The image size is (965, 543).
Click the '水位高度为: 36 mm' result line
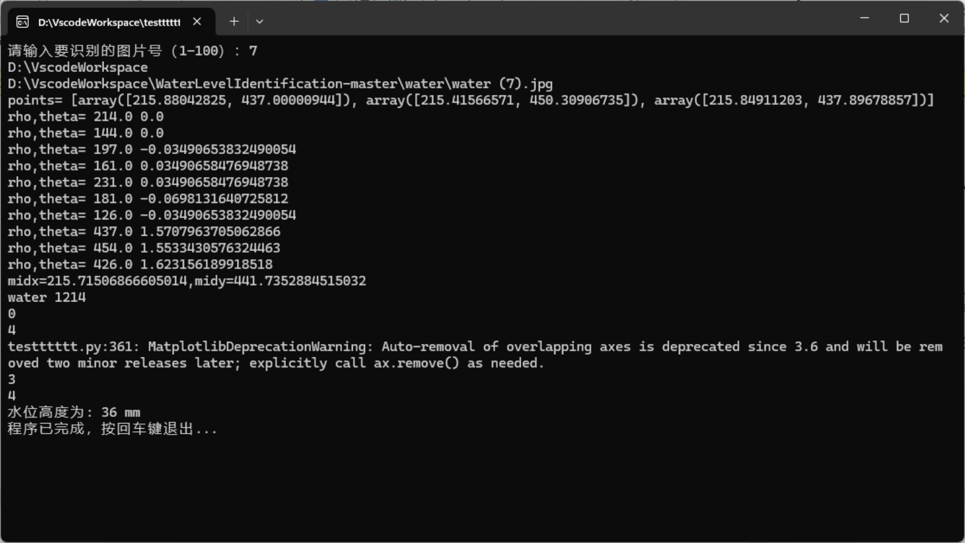(74, 412)
